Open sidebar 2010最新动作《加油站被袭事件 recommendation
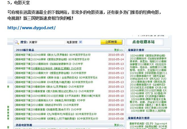This screenshot has height=129, width=187. 148,58
